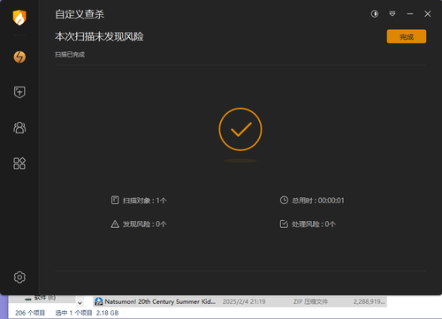442x319 pixels.
Task: Click the 2,288,919 file size cell
Action: [370, 301]
